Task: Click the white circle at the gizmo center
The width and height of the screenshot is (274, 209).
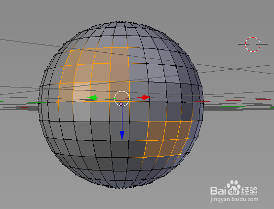Action: [122, 98]
